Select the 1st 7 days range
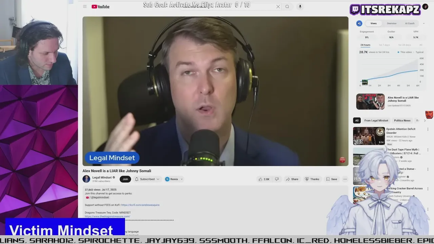This screenshot has height=244, width=434. 384,45
